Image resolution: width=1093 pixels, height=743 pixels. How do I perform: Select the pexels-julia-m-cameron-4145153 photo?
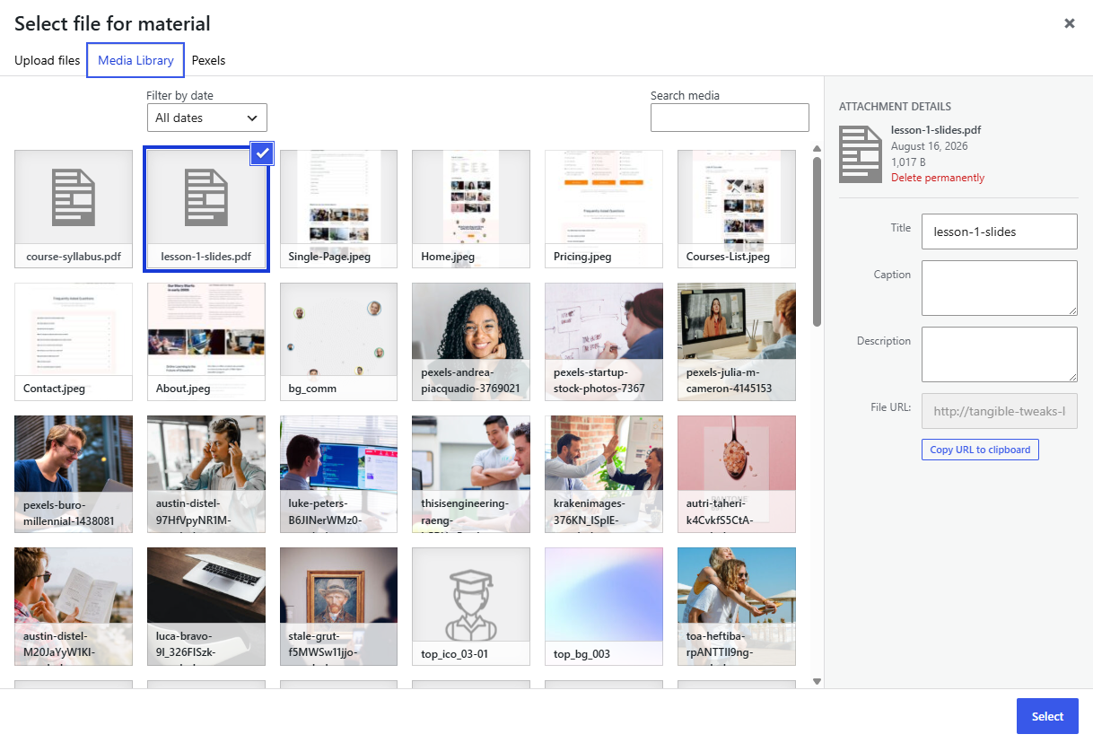pyautogui.click(x=737, y=342)
